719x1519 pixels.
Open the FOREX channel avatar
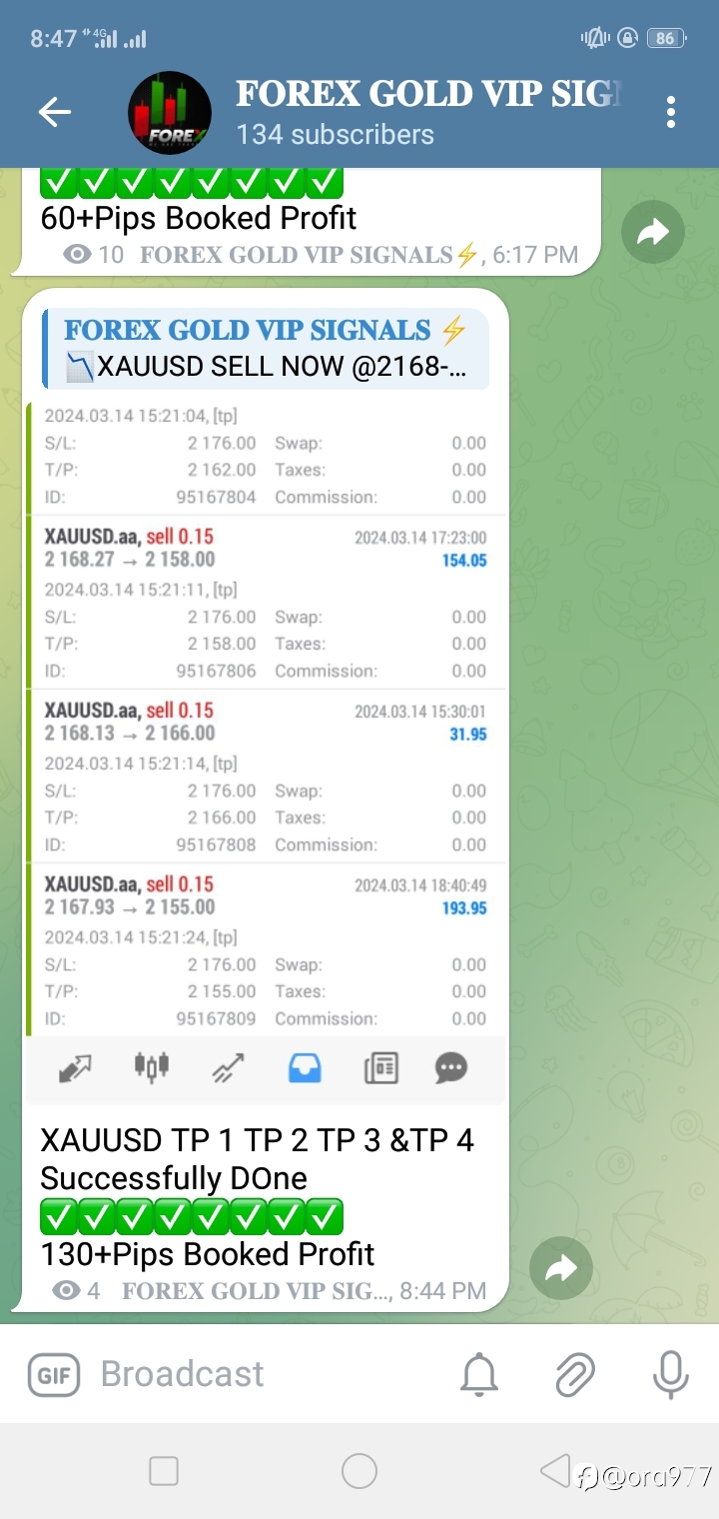click(x=170, y=112)
